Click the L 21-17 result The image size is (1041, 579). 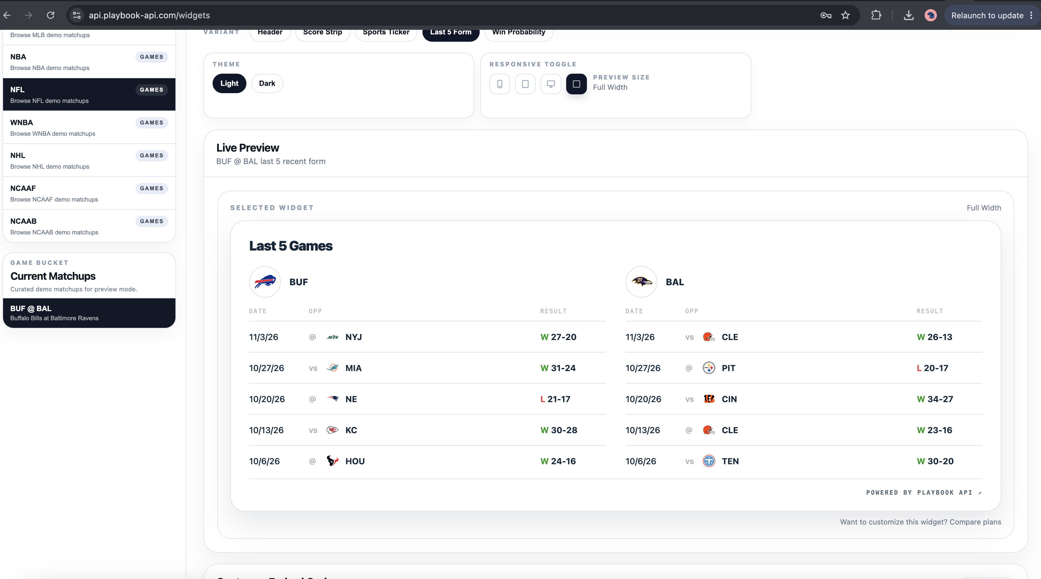pyautogui.click(x=555, y=399)
